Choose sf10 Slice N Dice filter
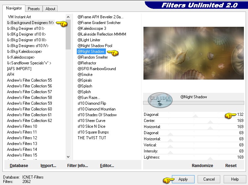This screenshot has height=185, width=248. tap(91, 126)
